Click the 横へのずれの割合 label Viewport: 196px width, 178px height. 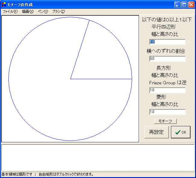(166, 51)
